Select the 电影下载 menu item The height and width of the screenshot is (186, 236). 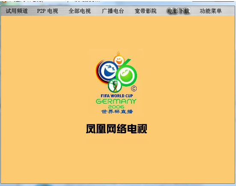pyautogui.click(x=179, y=11)
